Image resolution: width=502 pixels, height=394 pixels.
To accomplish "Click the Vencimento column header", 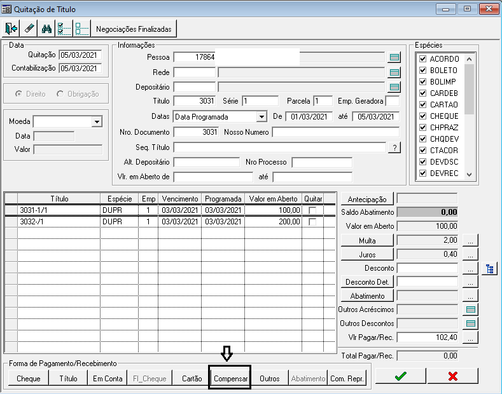I will point(179,199).
